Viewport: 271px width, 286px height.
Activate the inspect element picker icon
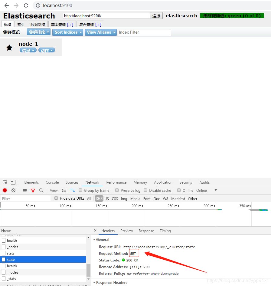pyautogui.click(x=5, y=182)
